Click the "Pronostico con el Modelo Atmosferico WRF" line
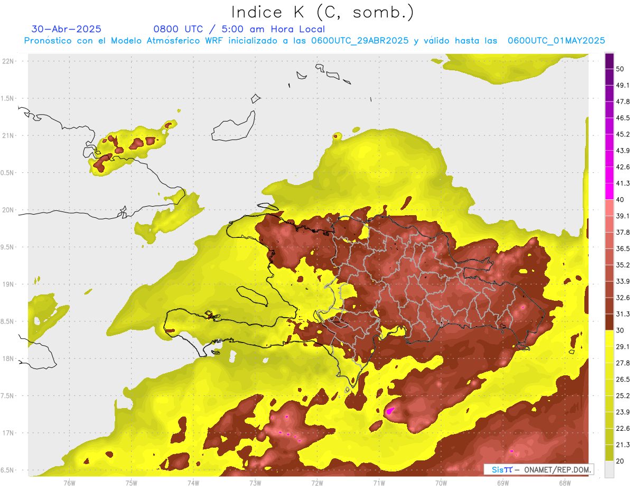This screenshot has width=634, height=490. click(x=314, y=41)
